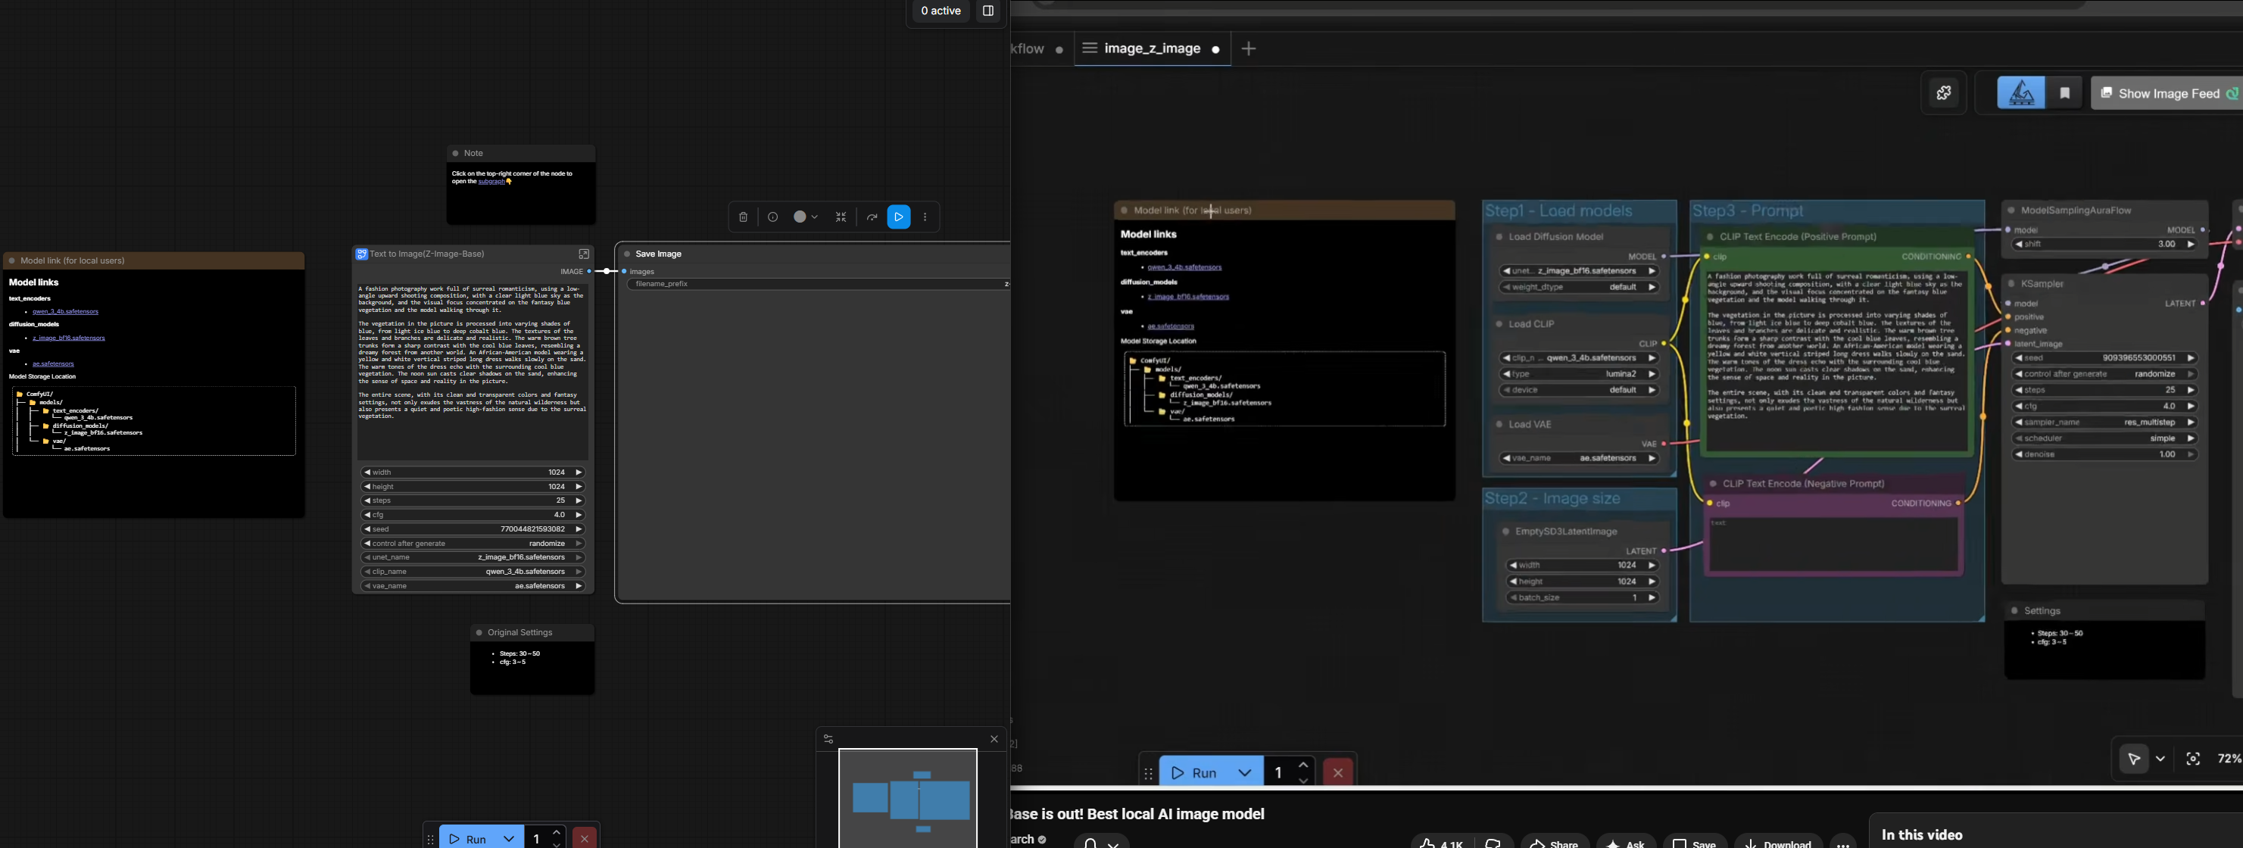Screen dimensions: 2243x848
Task: Toggle collapse dot on Save Image node
Action: pos(626,254)
